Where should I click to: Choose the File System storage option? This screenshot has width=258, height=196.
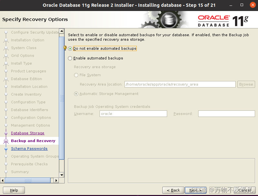click(x=76, y=75)
